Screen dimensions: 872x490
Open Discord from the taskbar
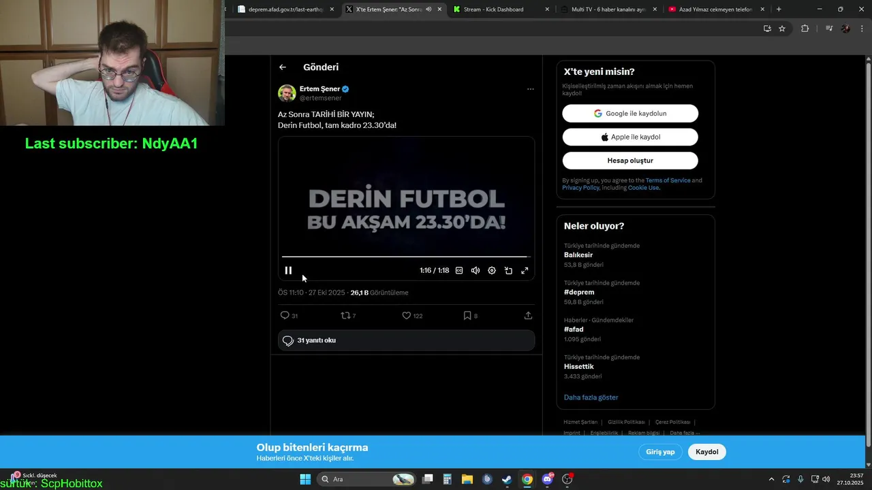(547, 479)
